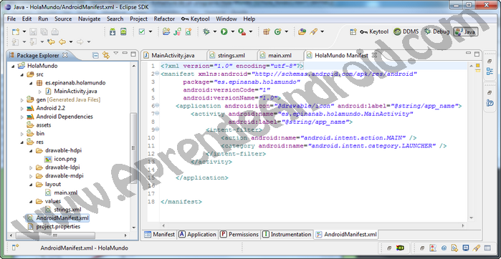Switch to the Permissions tab at bottom
This screenshot has width=501, height=259.
(x=239, y=235)
